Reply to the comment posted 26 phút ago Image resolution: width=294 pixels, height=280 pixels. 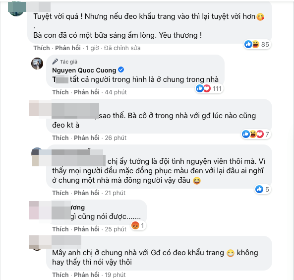[87, 138]
